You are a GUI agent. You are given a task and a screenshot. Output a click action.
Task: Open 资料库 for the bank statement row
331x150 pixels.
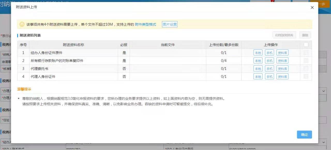(x=282, y=60)
